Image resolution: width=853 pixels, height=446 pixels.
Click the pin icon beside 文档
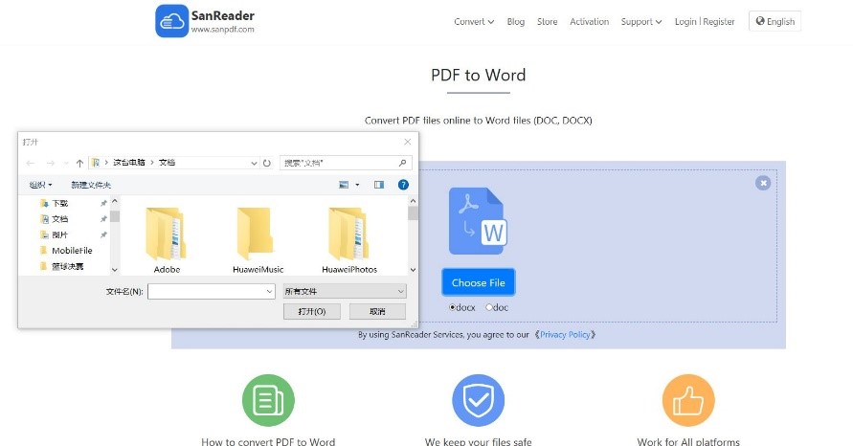(x=103, y=218)
